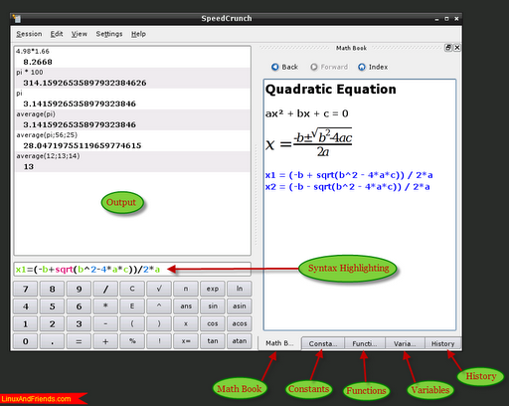Insert the tan function

(213, 341)
